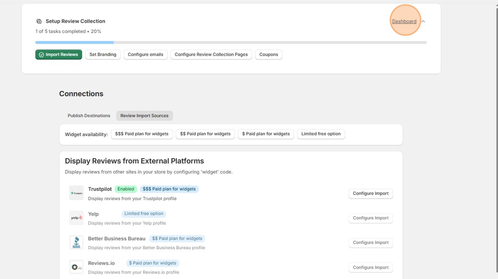
Task: Click the Yelp logo icon
Action: pos(76,218)
